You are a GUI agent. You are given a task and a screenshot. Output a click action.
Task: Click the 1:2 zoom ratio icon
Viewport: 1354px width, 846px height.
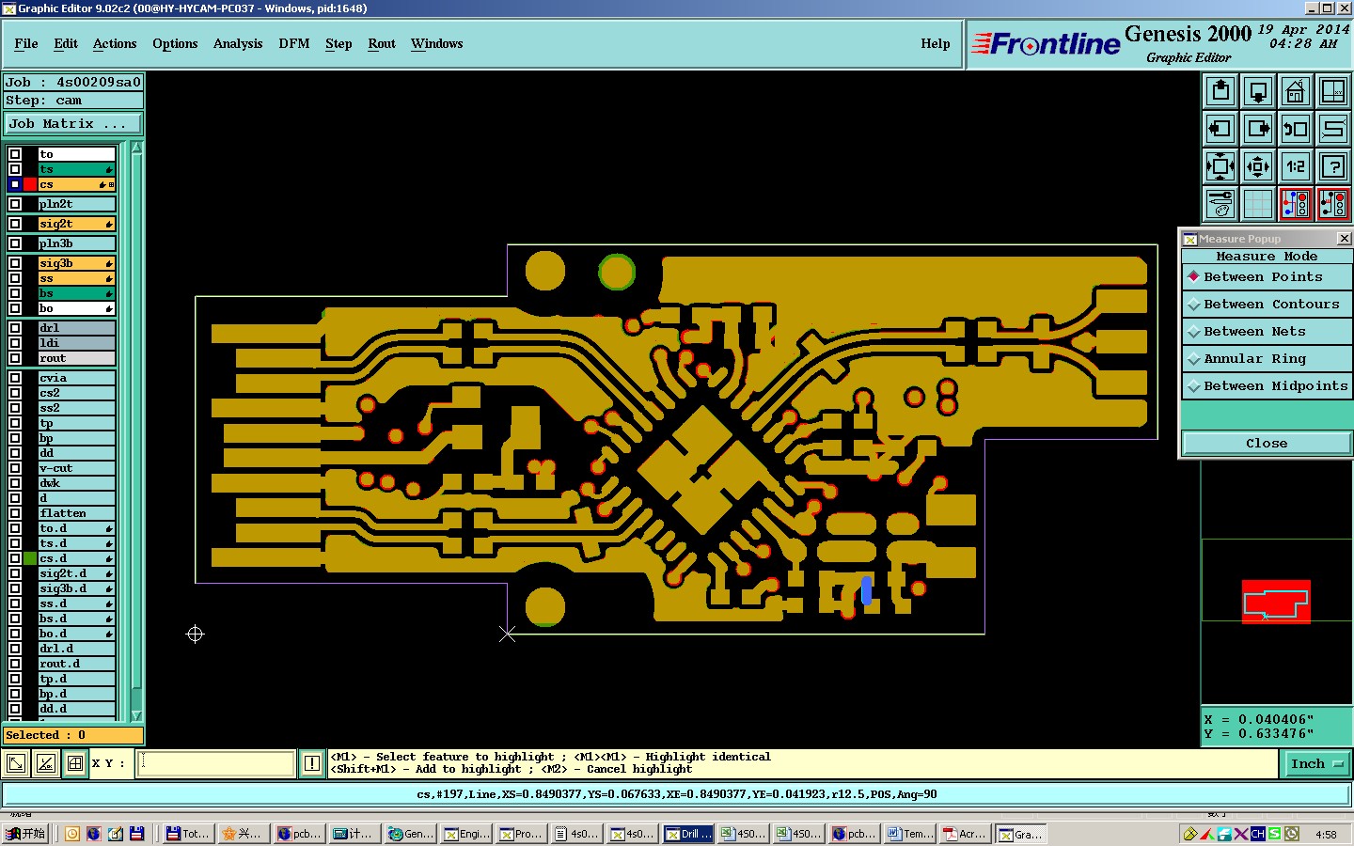(1296, 166)
